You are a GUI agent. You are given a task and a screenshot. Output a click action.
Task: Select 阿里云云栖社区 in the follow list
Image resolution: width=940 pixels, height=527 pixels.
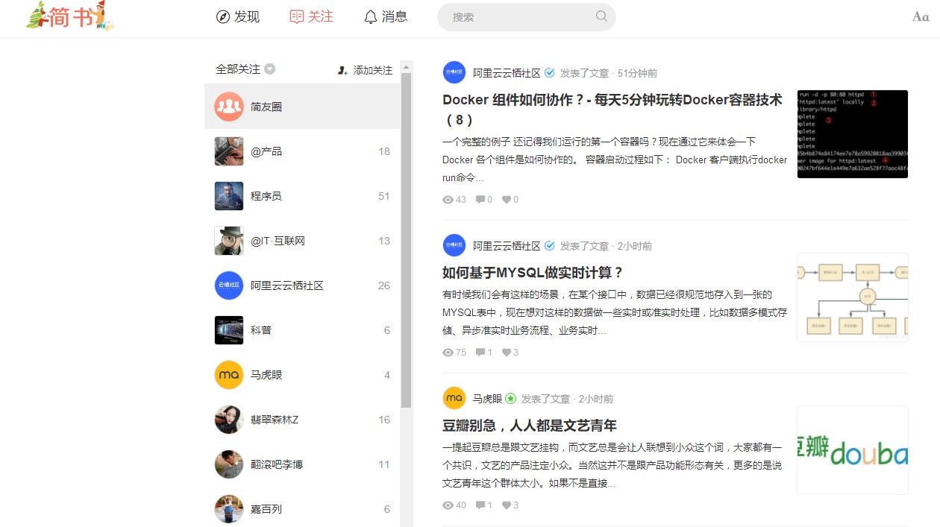coord(302,285)
